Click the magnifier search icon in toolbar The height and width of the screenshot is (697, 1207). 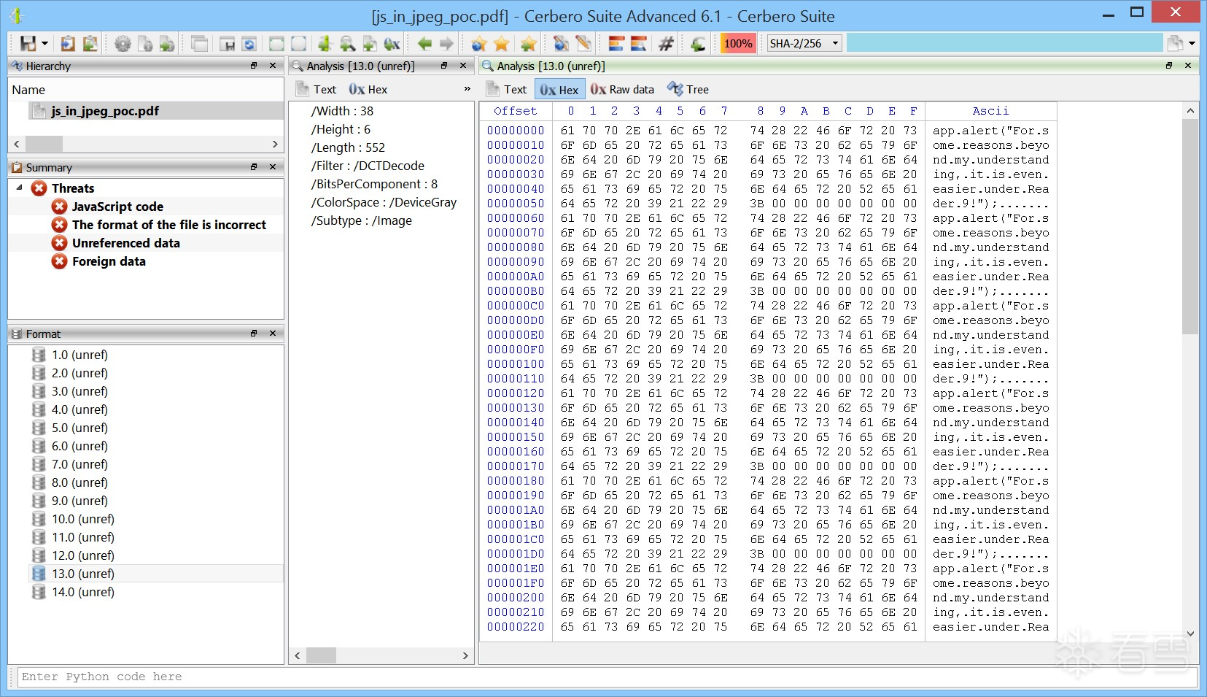pyautogui.click(x=348, y=44)
